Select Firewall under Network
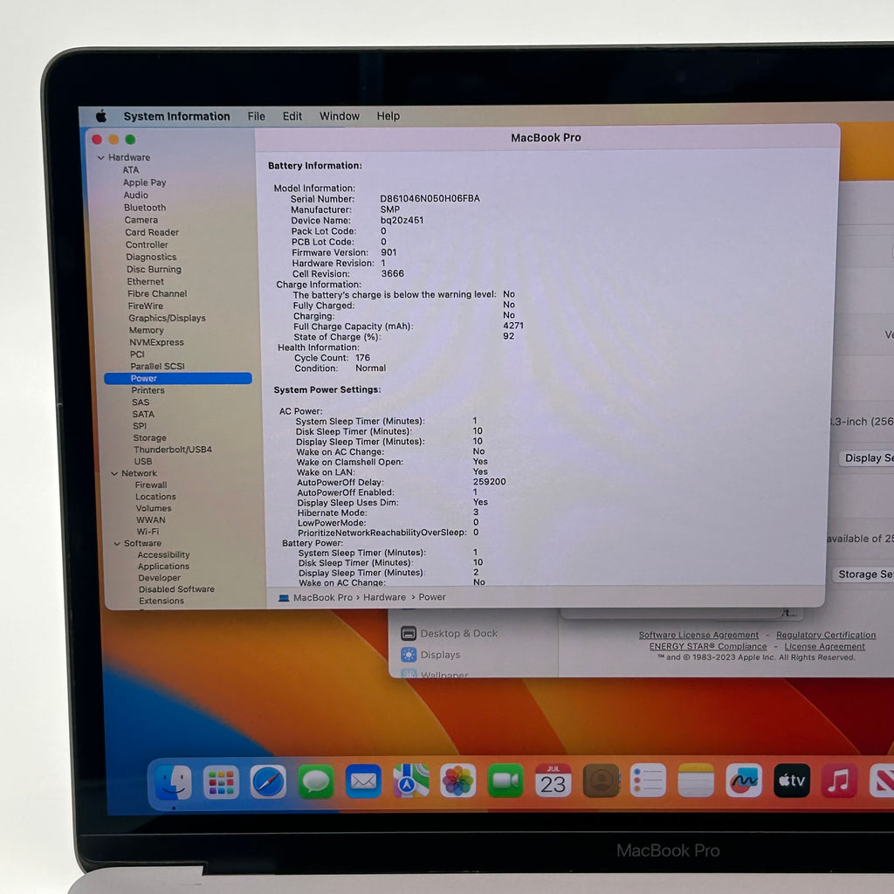 tap(151, 485)
